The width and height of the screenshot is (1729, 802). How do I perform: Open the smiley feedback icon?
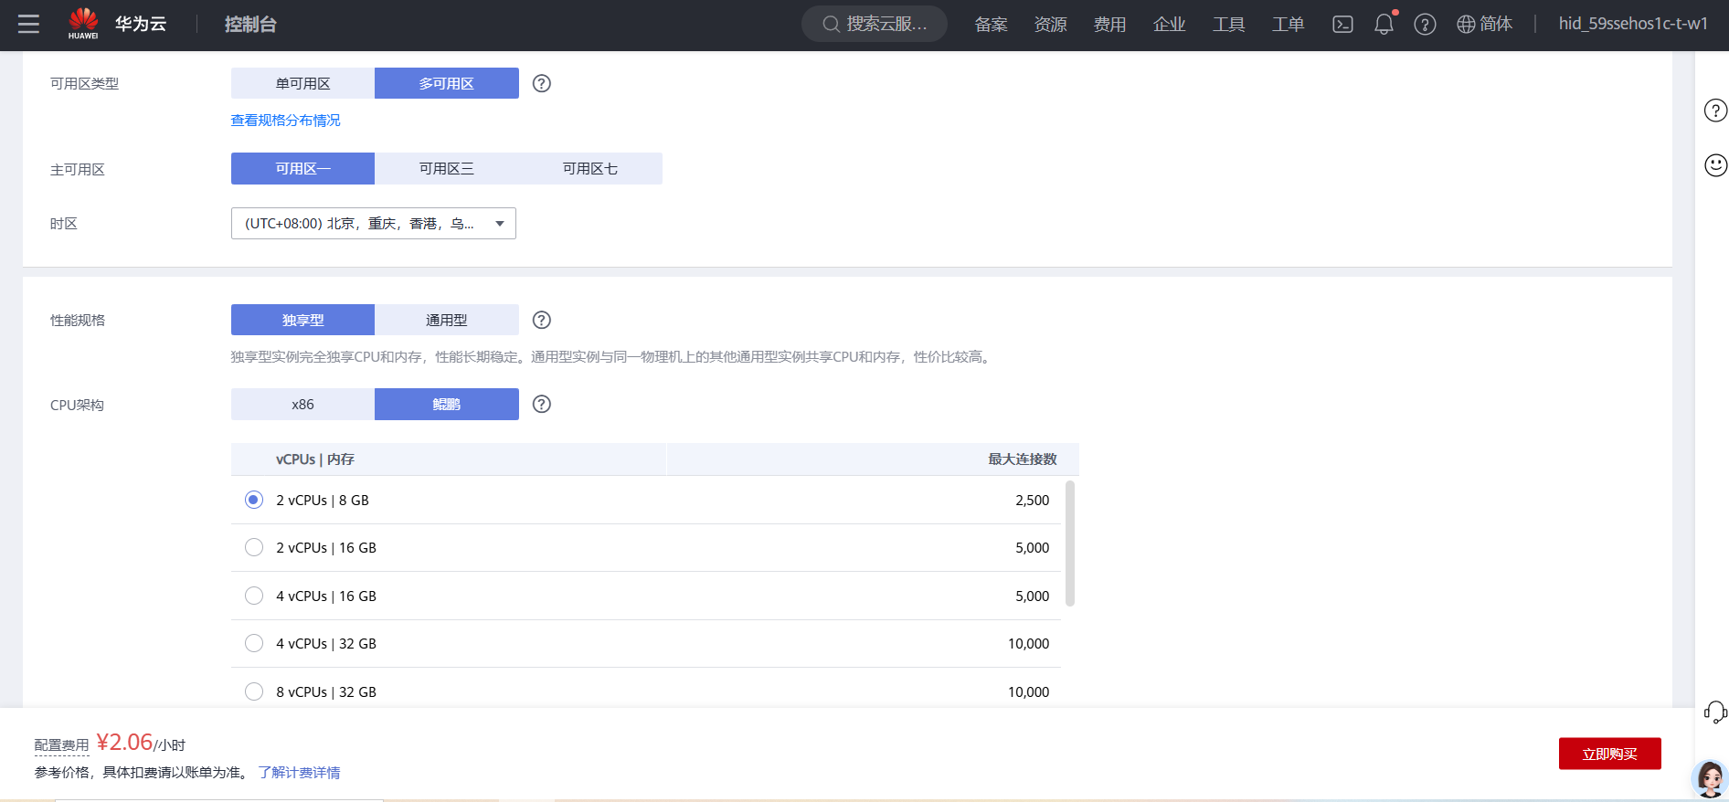(x=1715, y=164)
